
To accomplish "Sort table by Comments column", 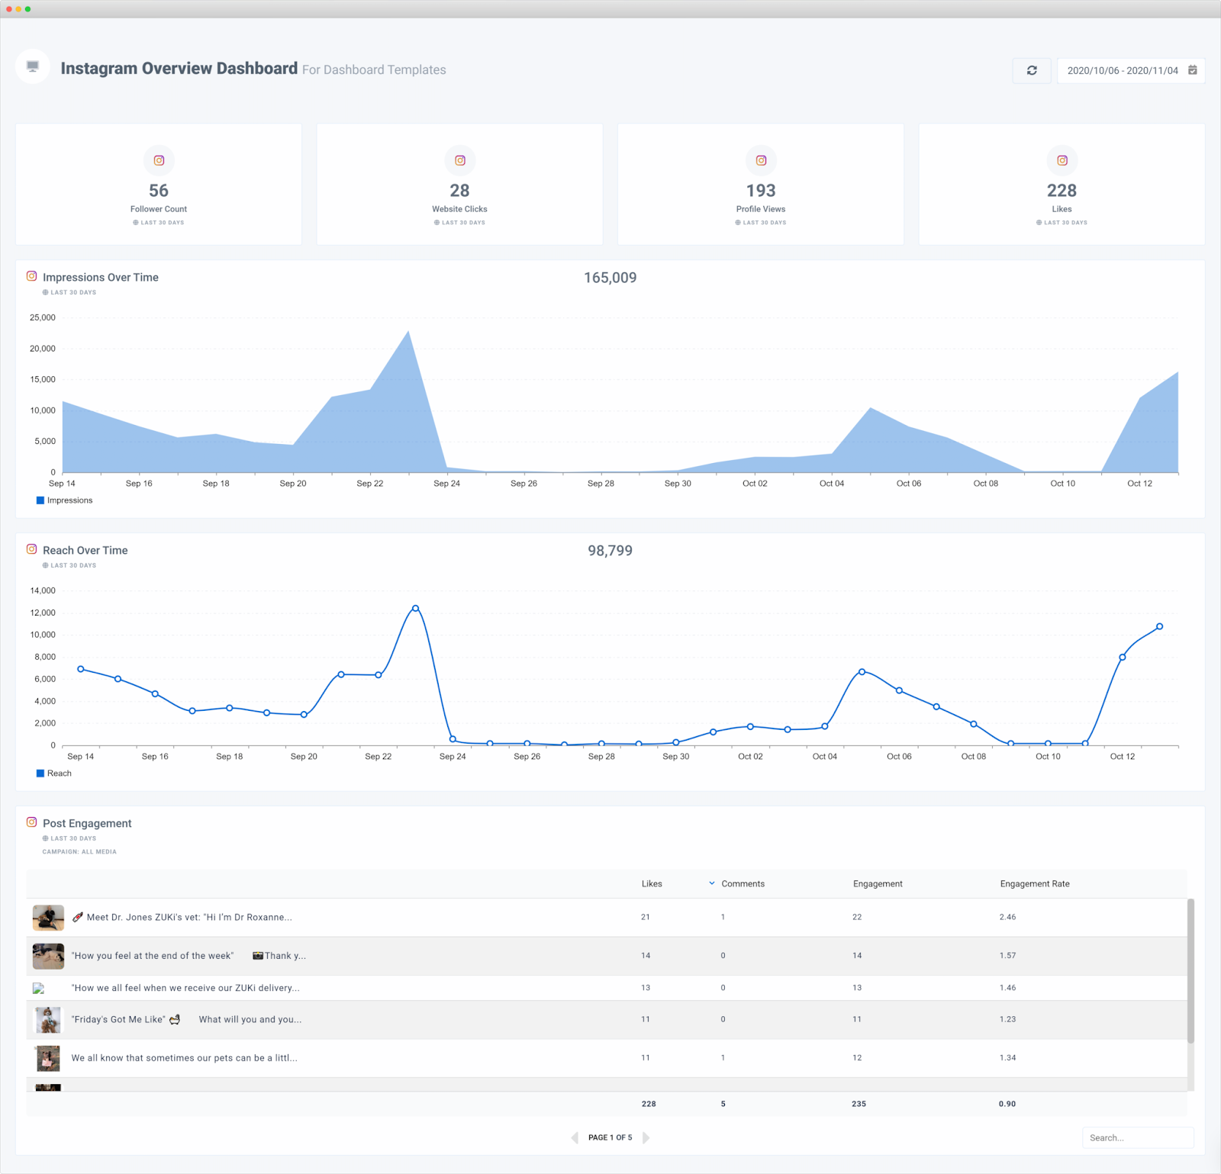I will click(743, 883).
